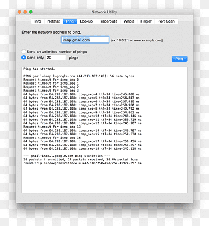Viewport: 209px width, 226px height.
Task: Select Send an unlimited number of pings
Action: 24,52
